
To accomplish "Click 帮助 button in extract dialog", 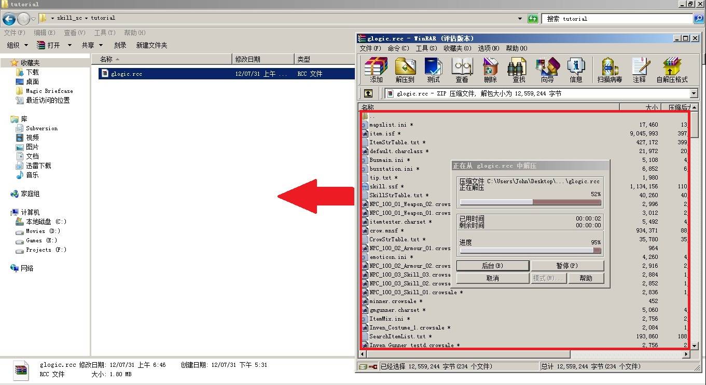I will [x=586, y=278].
